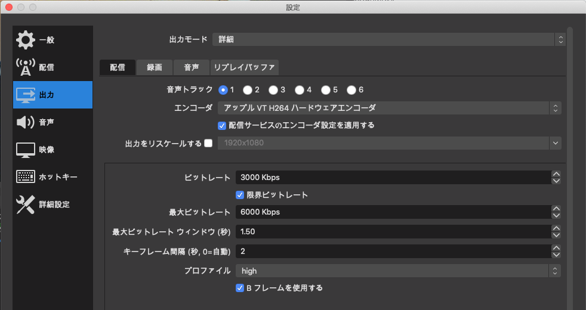586x310 pixels.
Task: Open the 1920x1080 rescale resolution dropdown
Action: tap(390, 143)
